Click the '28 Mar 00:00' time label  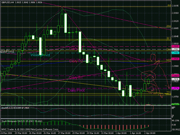coord(79,133)
